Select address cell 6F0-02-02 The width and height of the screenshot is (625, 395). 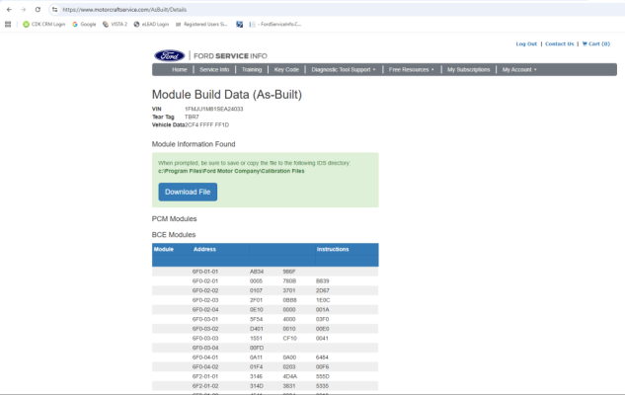(205, 290)
